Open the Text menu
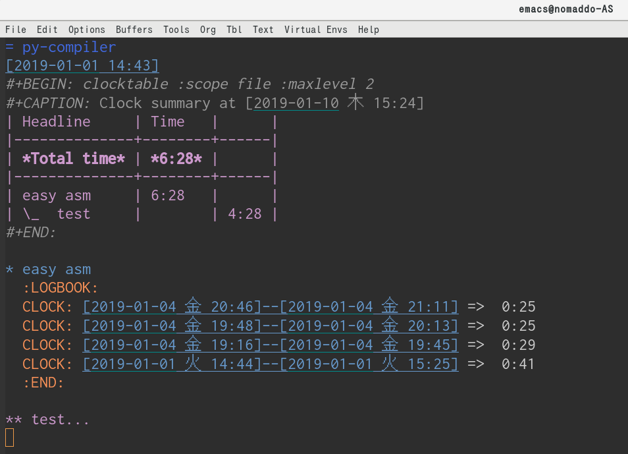Image resolution: width=628 pixels, height=454 pixels. 263,29
